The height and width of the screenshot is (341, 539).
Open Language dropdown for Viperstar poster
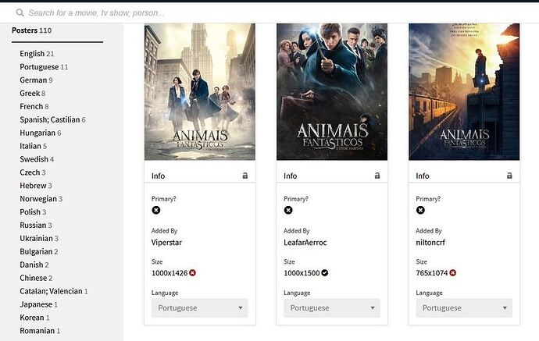pyautogui.click(x=200, y=307)
